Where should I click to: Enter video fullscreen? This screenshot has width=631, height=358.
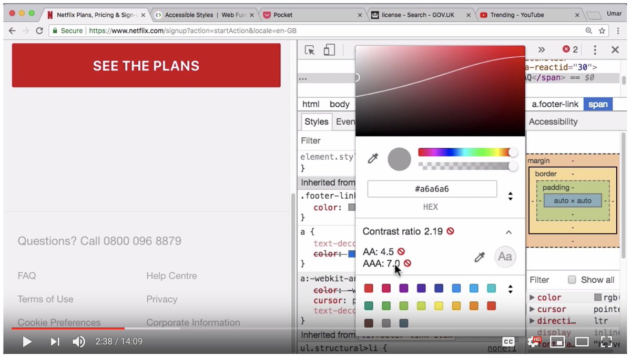click(606, 342)
